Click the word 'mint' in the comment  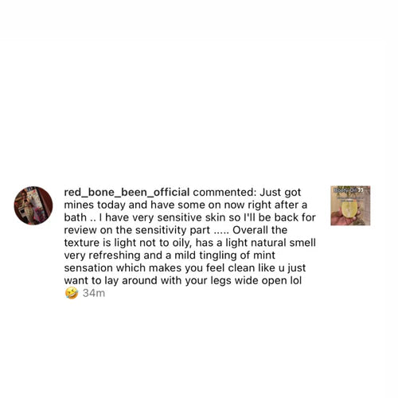pyautogui.click(x=264, y=256)
